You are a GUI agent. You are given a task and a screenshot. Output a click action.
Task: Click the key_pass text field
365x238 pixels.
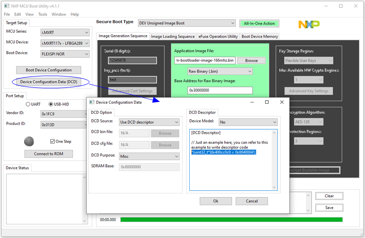pos(132,80)
